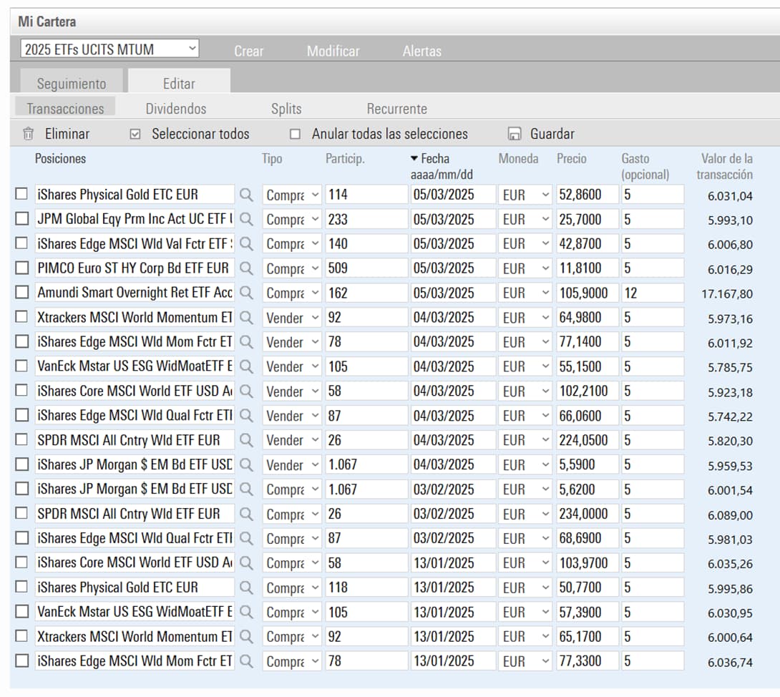780x697 pixels.
Task: Click the floppy disk Guardar icon
Action: coord(514,134)
